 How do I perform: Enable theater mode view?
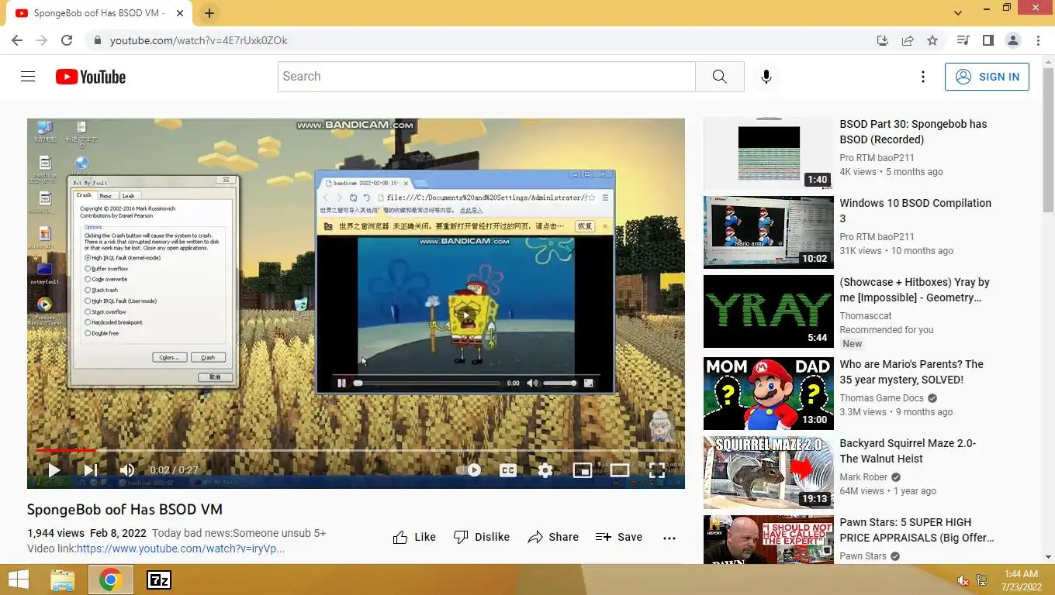(620, 470)
